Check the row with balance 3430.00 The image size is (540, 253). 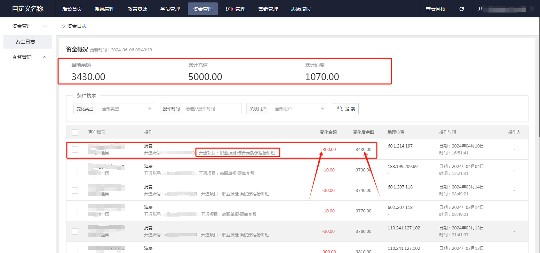click(75, 150)
